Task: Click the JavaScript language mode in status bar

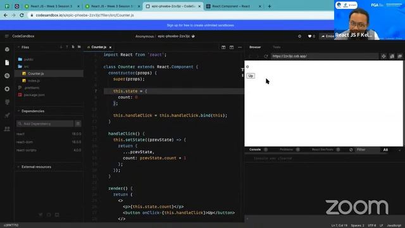Action: tap(394, 225)
